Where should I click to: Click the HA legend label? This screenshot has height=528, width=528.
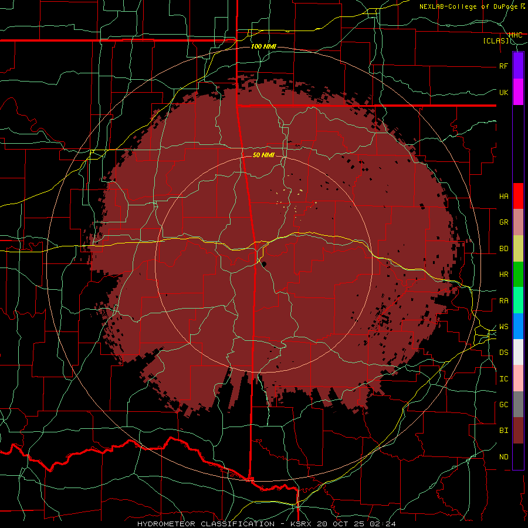pyautogui.click(x=503, y=197)
